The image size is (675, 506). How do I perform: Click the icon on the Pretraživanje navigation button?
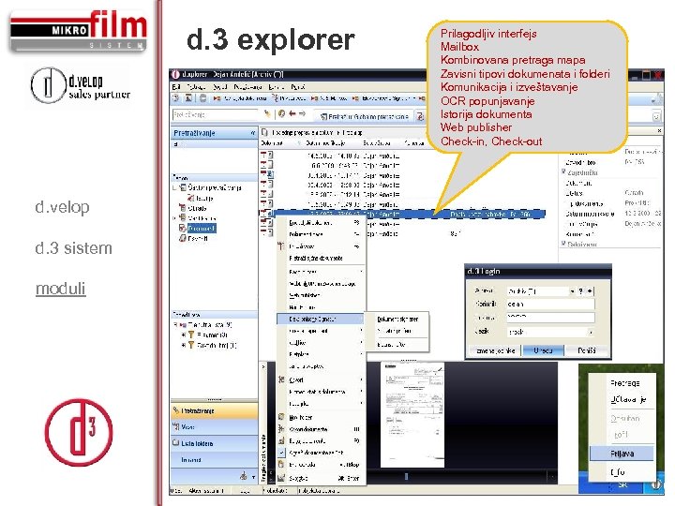click(176, 410)
